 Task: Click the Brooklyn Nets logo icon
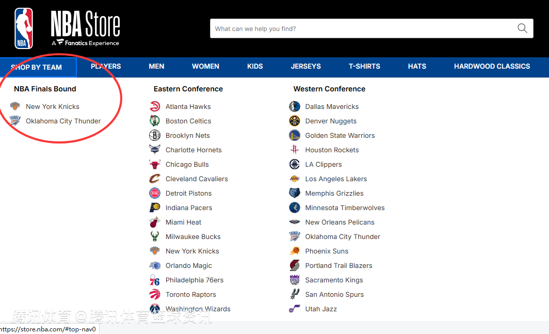click(155, 135)
